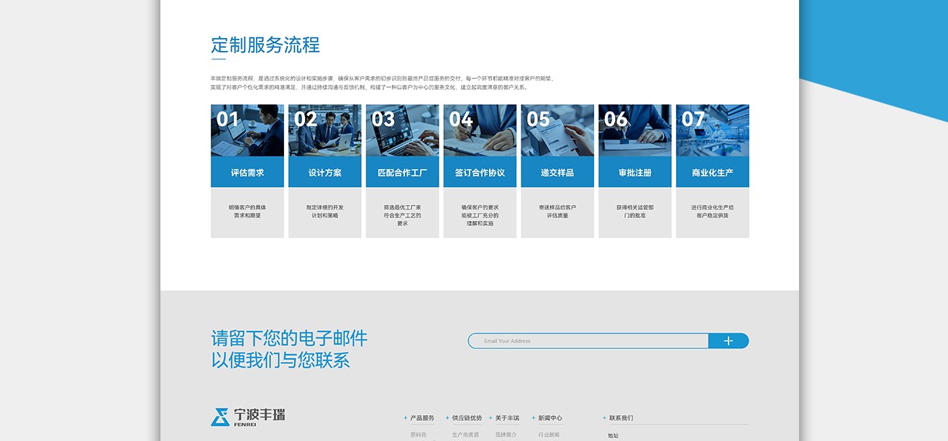Select the 匹配合作工厂 blue label
Image resolution: width=948 pixels, height=441 pixels.
point(403,173)
